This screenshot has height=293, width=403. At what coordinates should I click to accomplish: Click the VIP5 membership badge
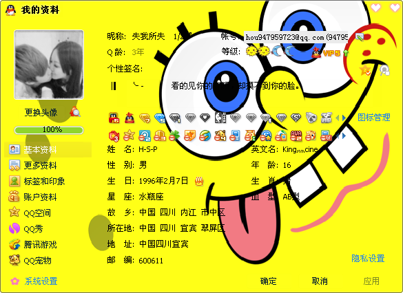[326, 53]
